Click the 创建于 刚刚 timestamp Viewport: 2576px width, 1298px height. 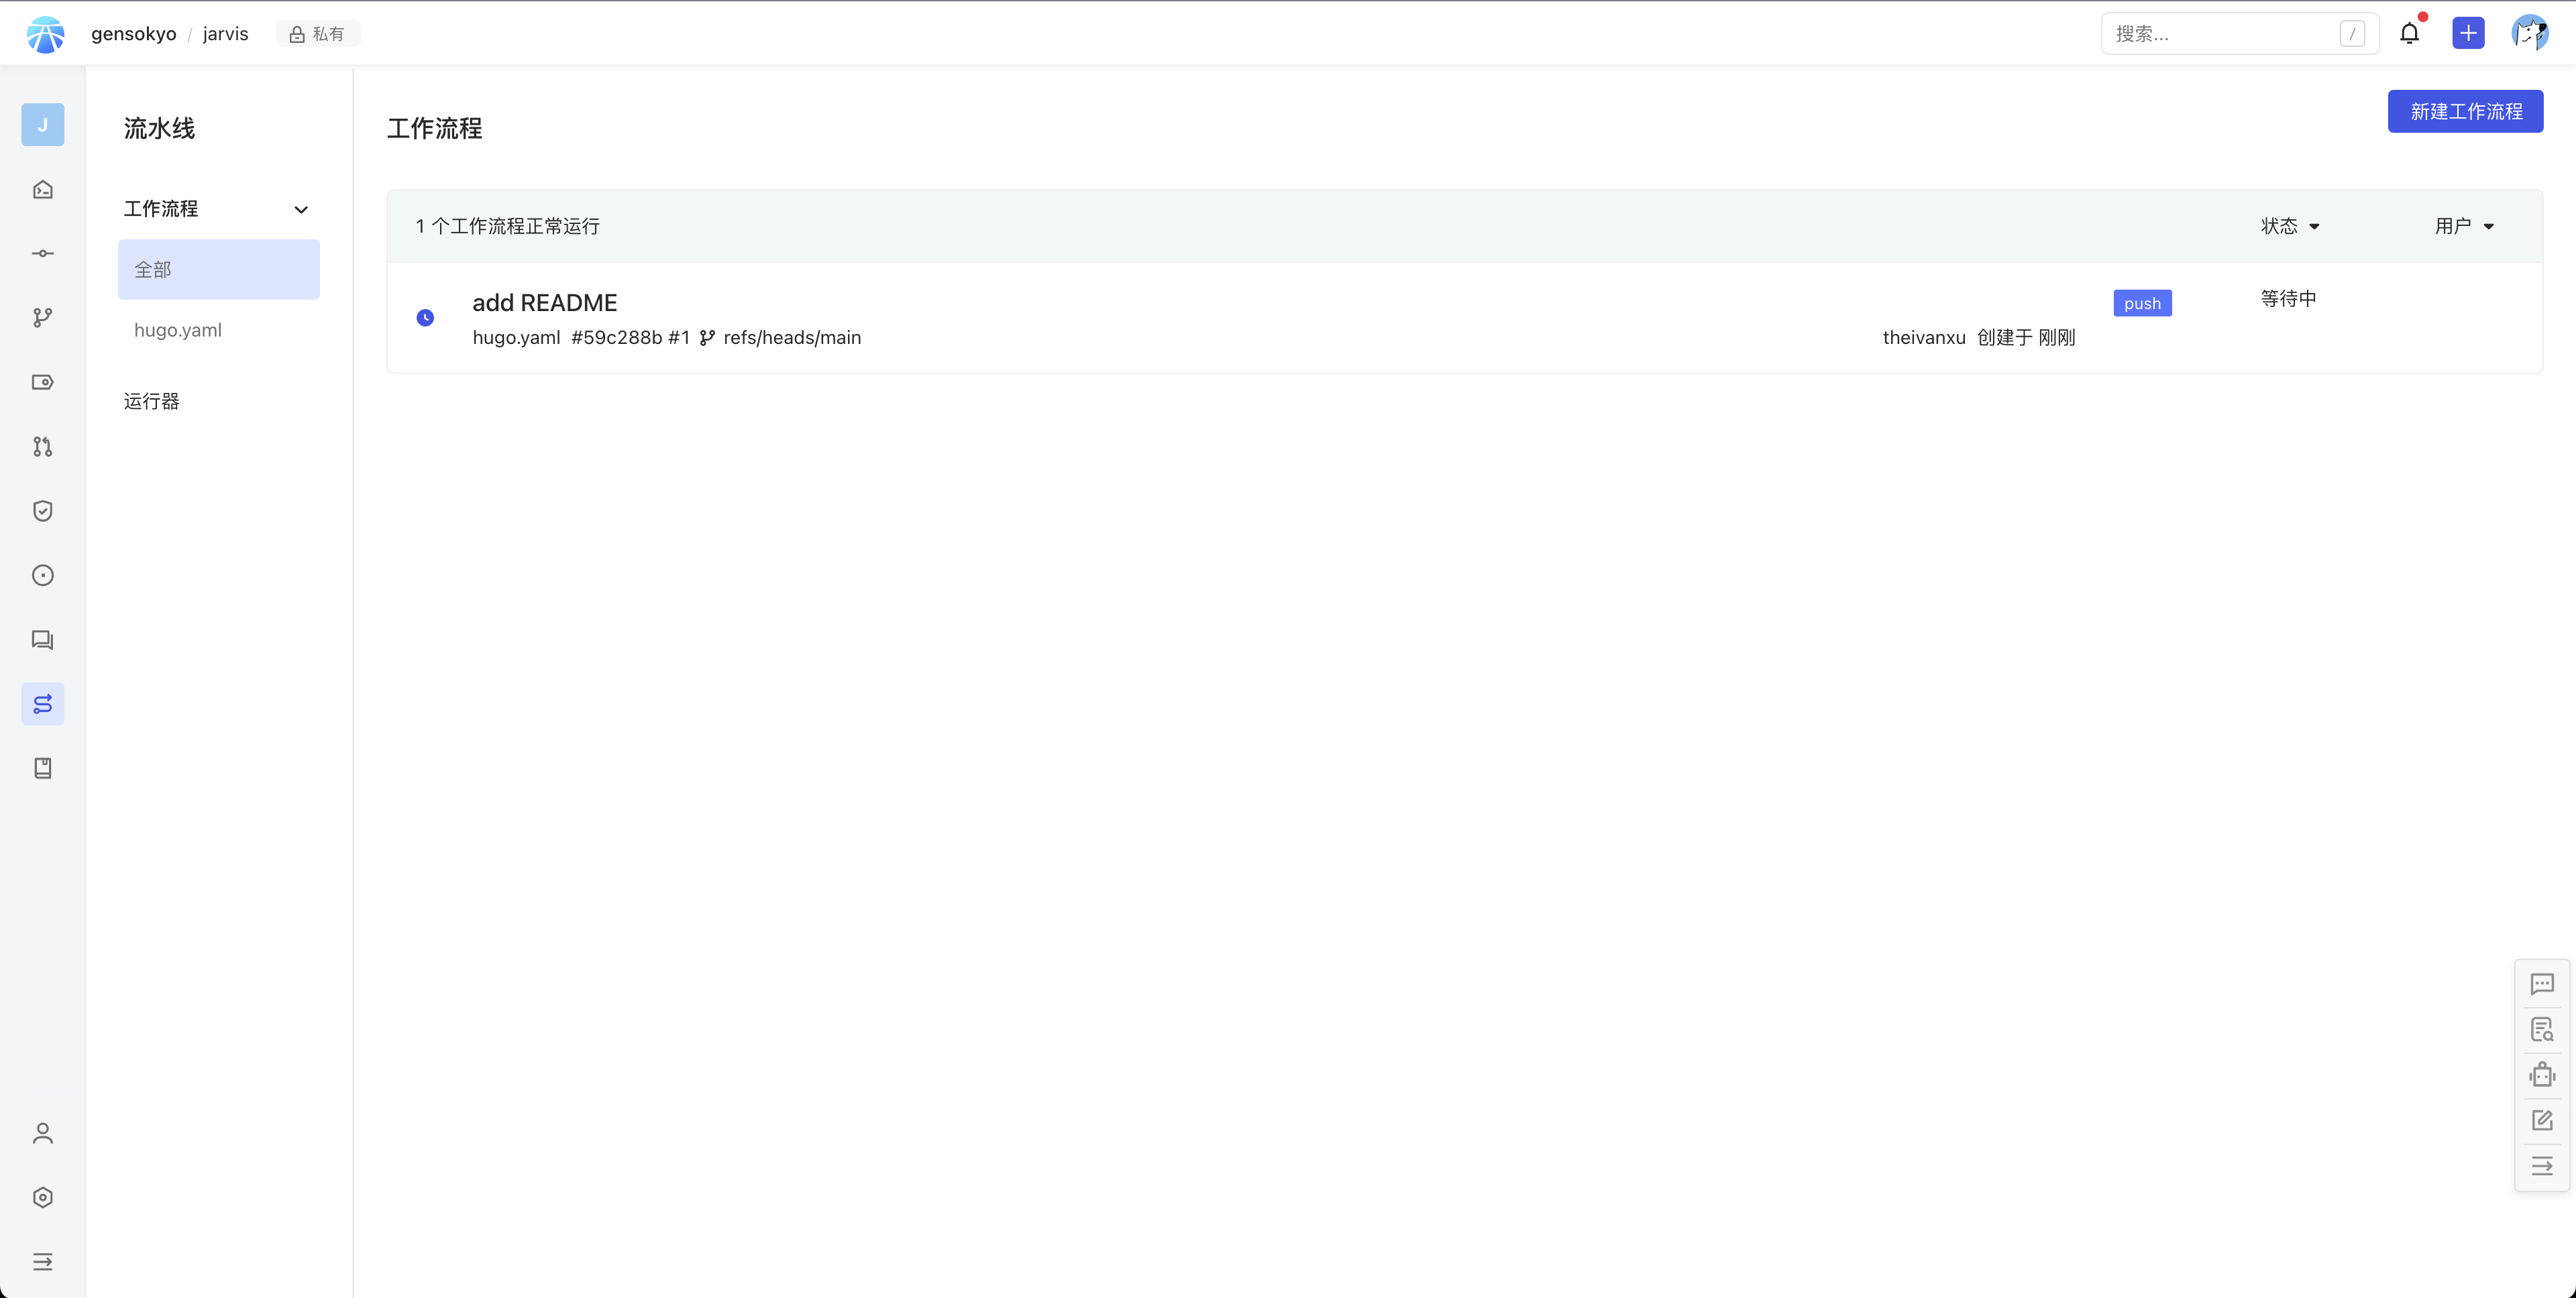point(2026,338)
